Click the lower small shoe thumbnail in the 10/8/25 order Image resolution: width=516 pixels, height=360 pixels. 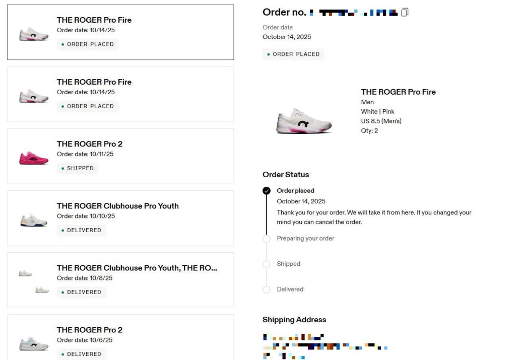click(x=42, y=290)
